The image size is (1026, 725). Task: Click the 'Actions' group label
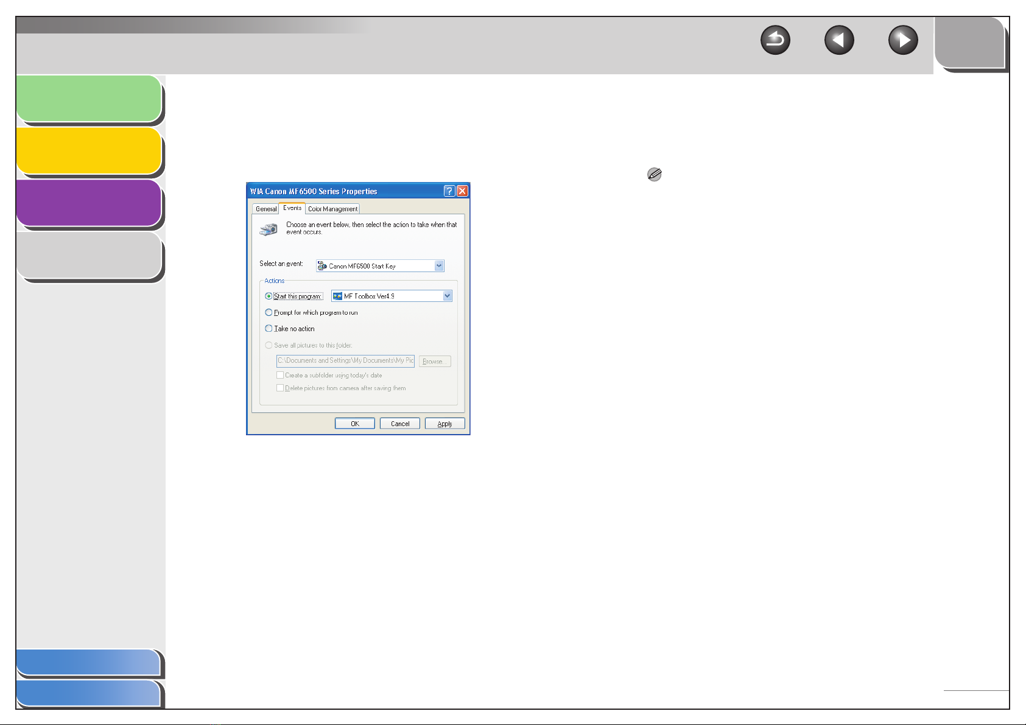click(x=275, y=281)
